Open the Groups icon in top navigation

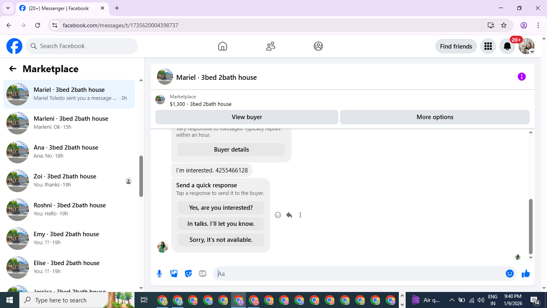[318, 46]
